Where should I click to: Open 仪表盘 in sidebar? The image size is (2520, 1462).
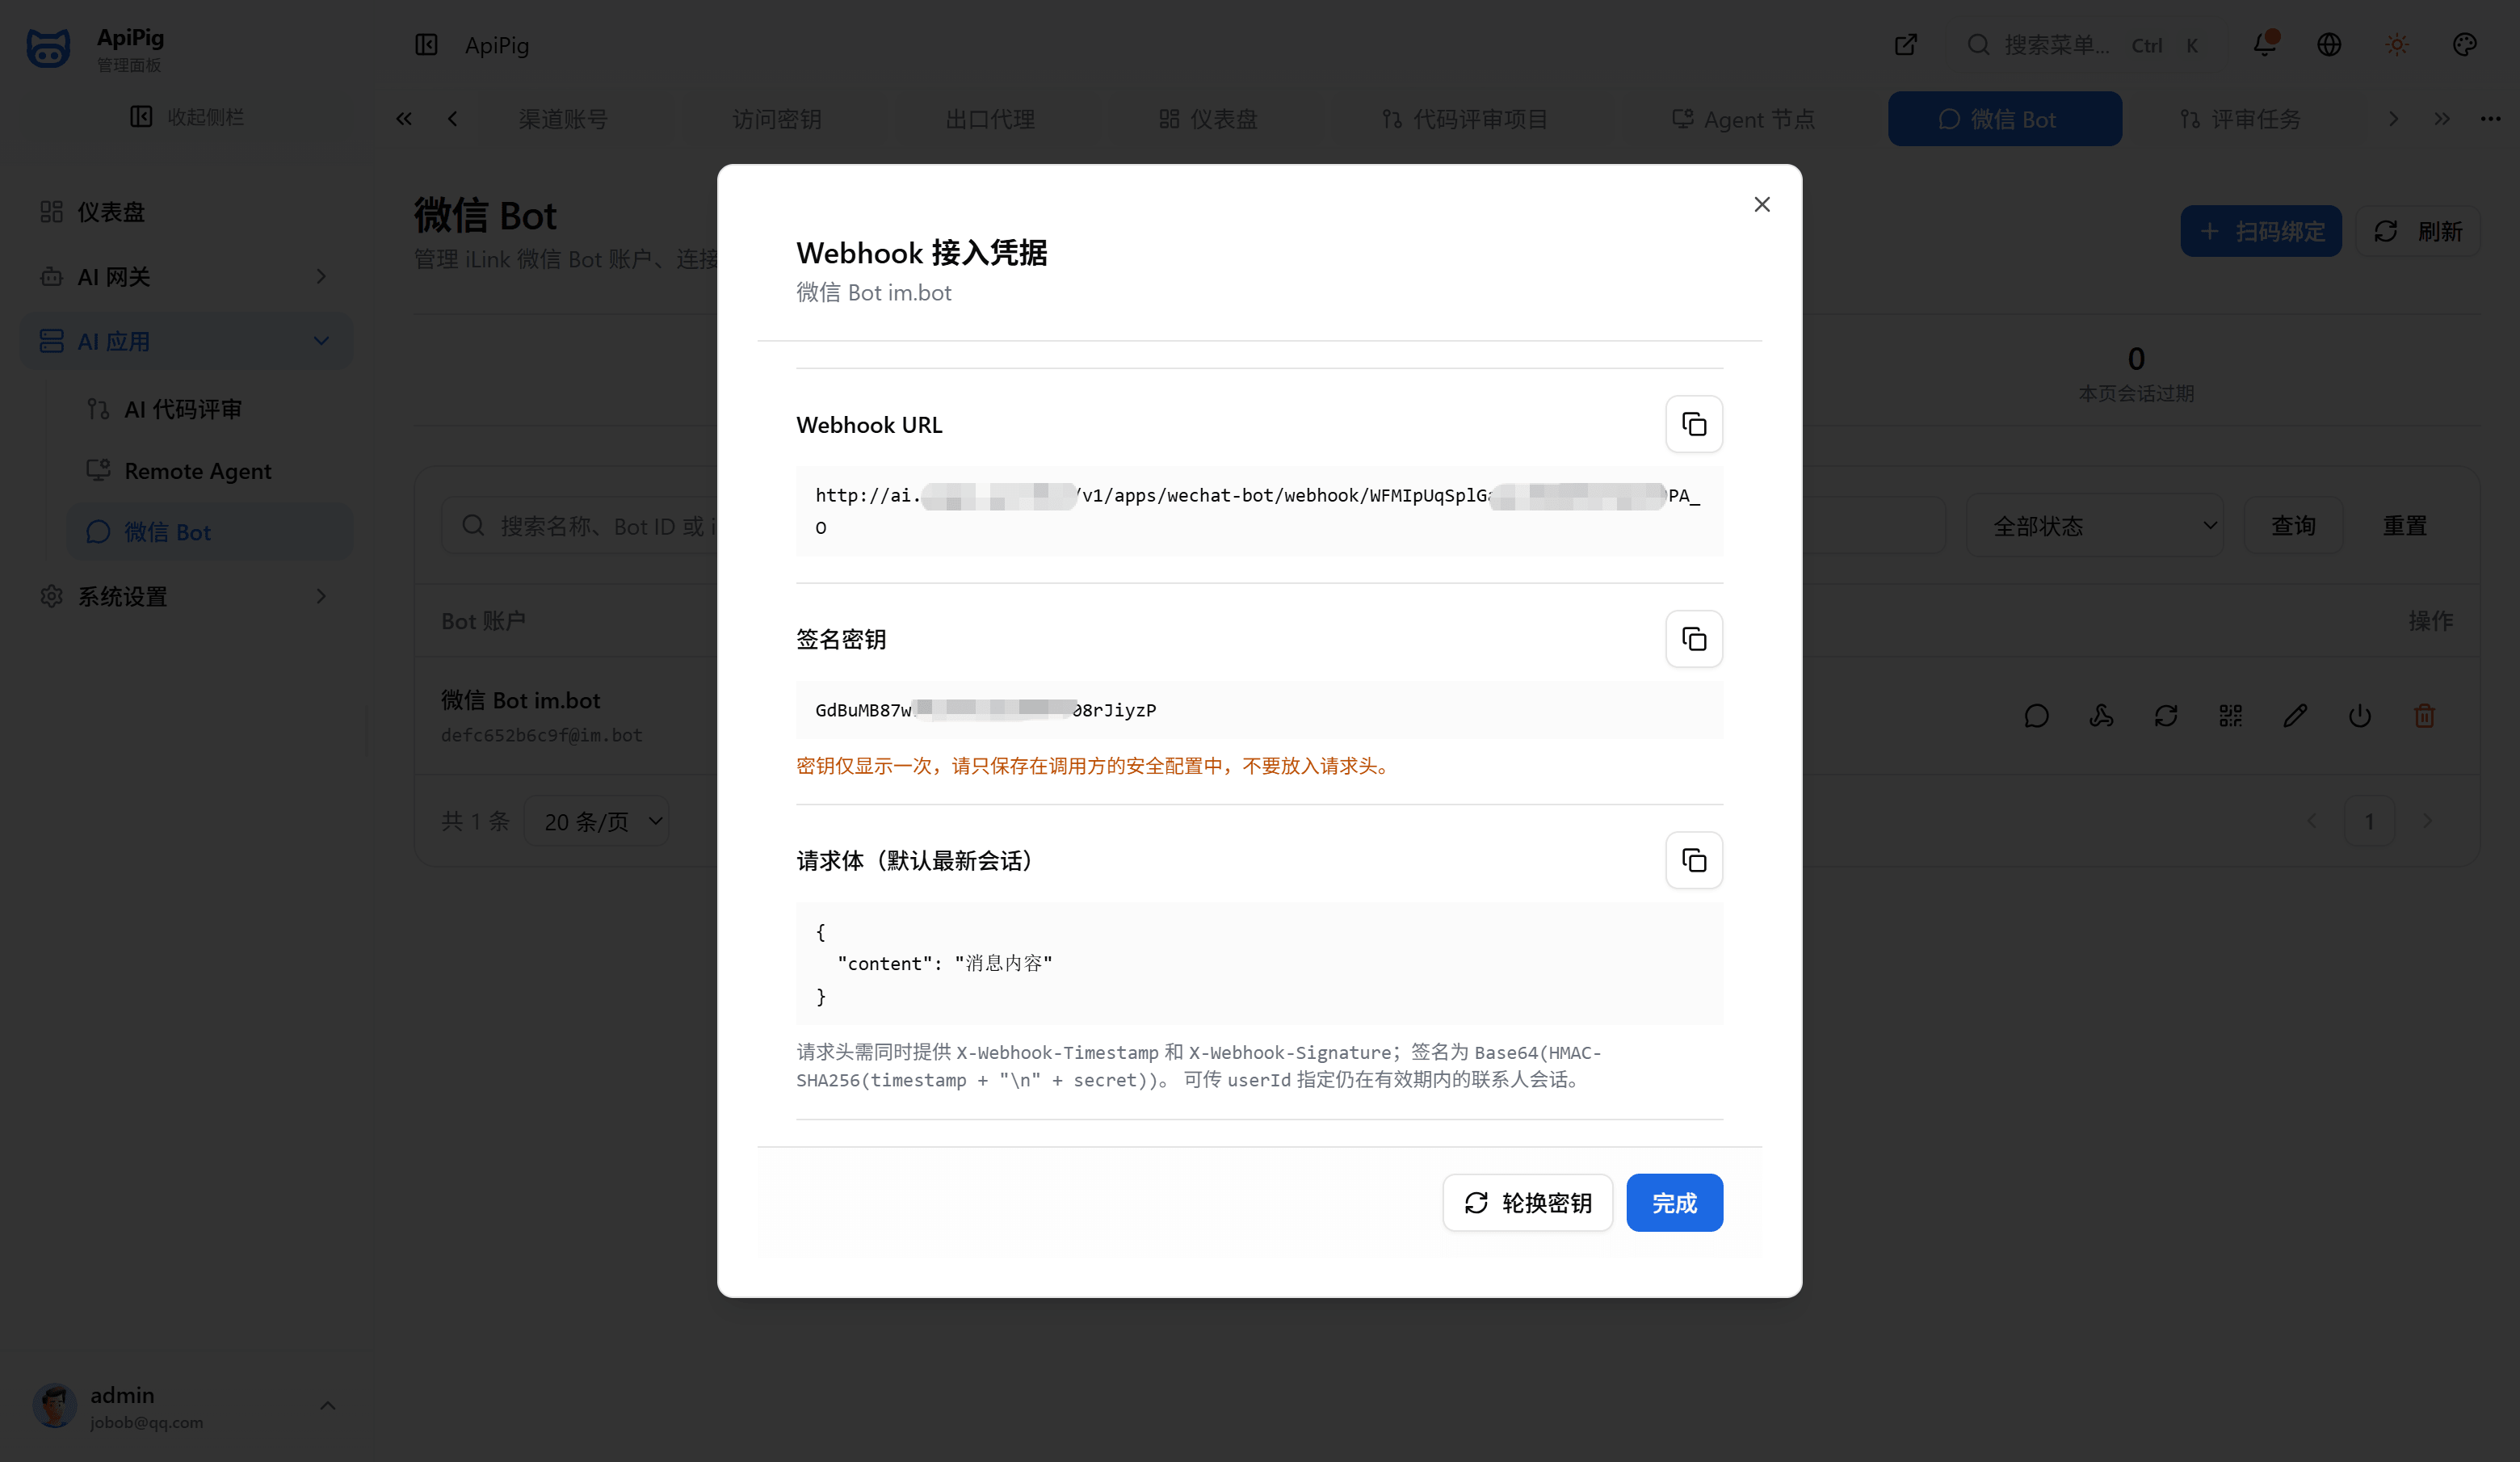click(187, 212)
